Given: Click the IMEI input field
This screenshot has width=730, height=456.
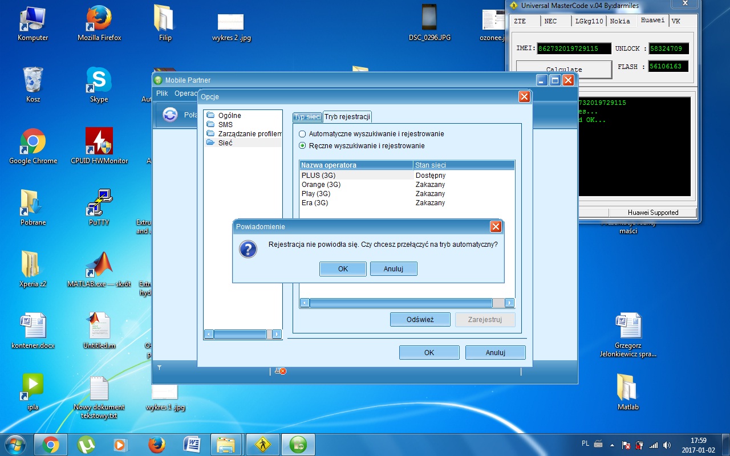Looking at the screenshot, I should [x=573, y=48].
